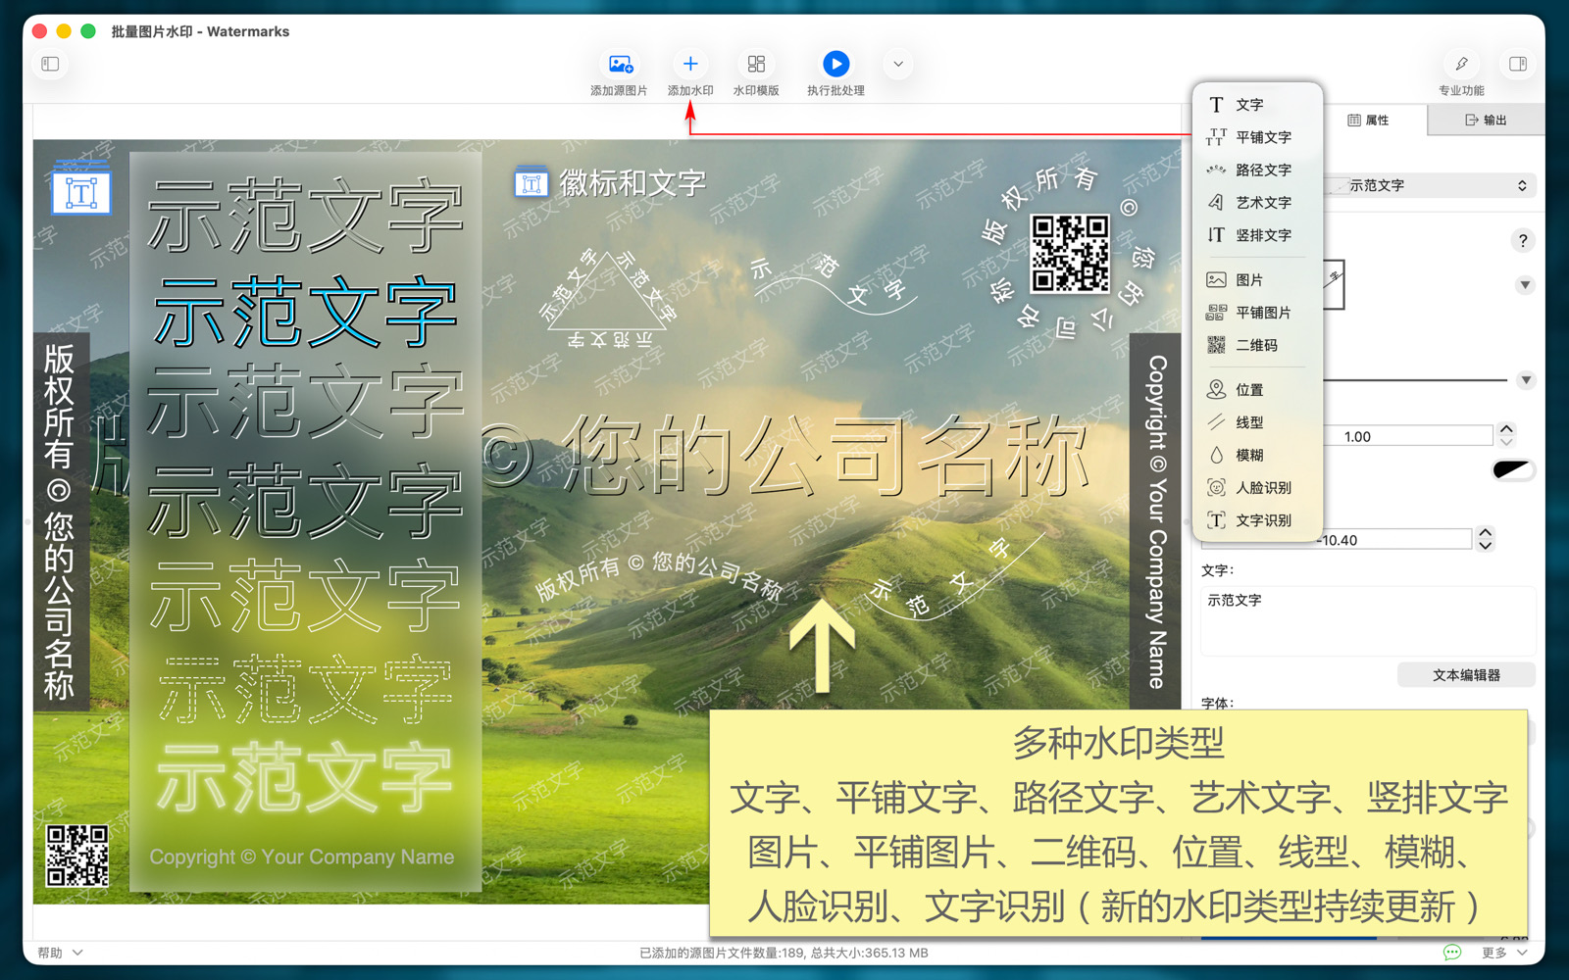Open the Pro Features (专业功能) icon
The height and width of the screenshot is (980, 1569).
click(x=1461, y=65)
